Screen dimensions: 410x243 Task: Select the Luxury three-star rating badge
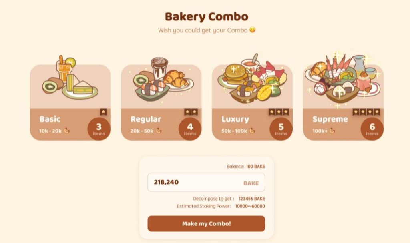[278, 112]
